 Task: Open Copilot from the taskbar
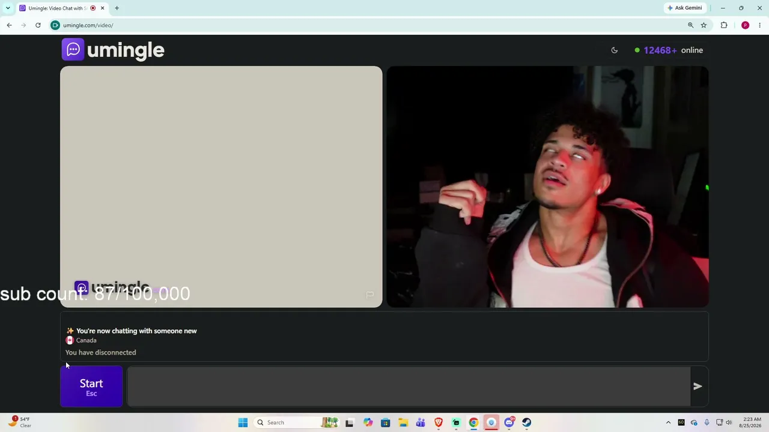click(x=368, y=422)
